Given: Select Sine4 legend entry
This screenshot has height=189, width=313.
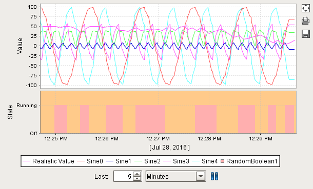Looking at the screenshot, I should point(205,161).
